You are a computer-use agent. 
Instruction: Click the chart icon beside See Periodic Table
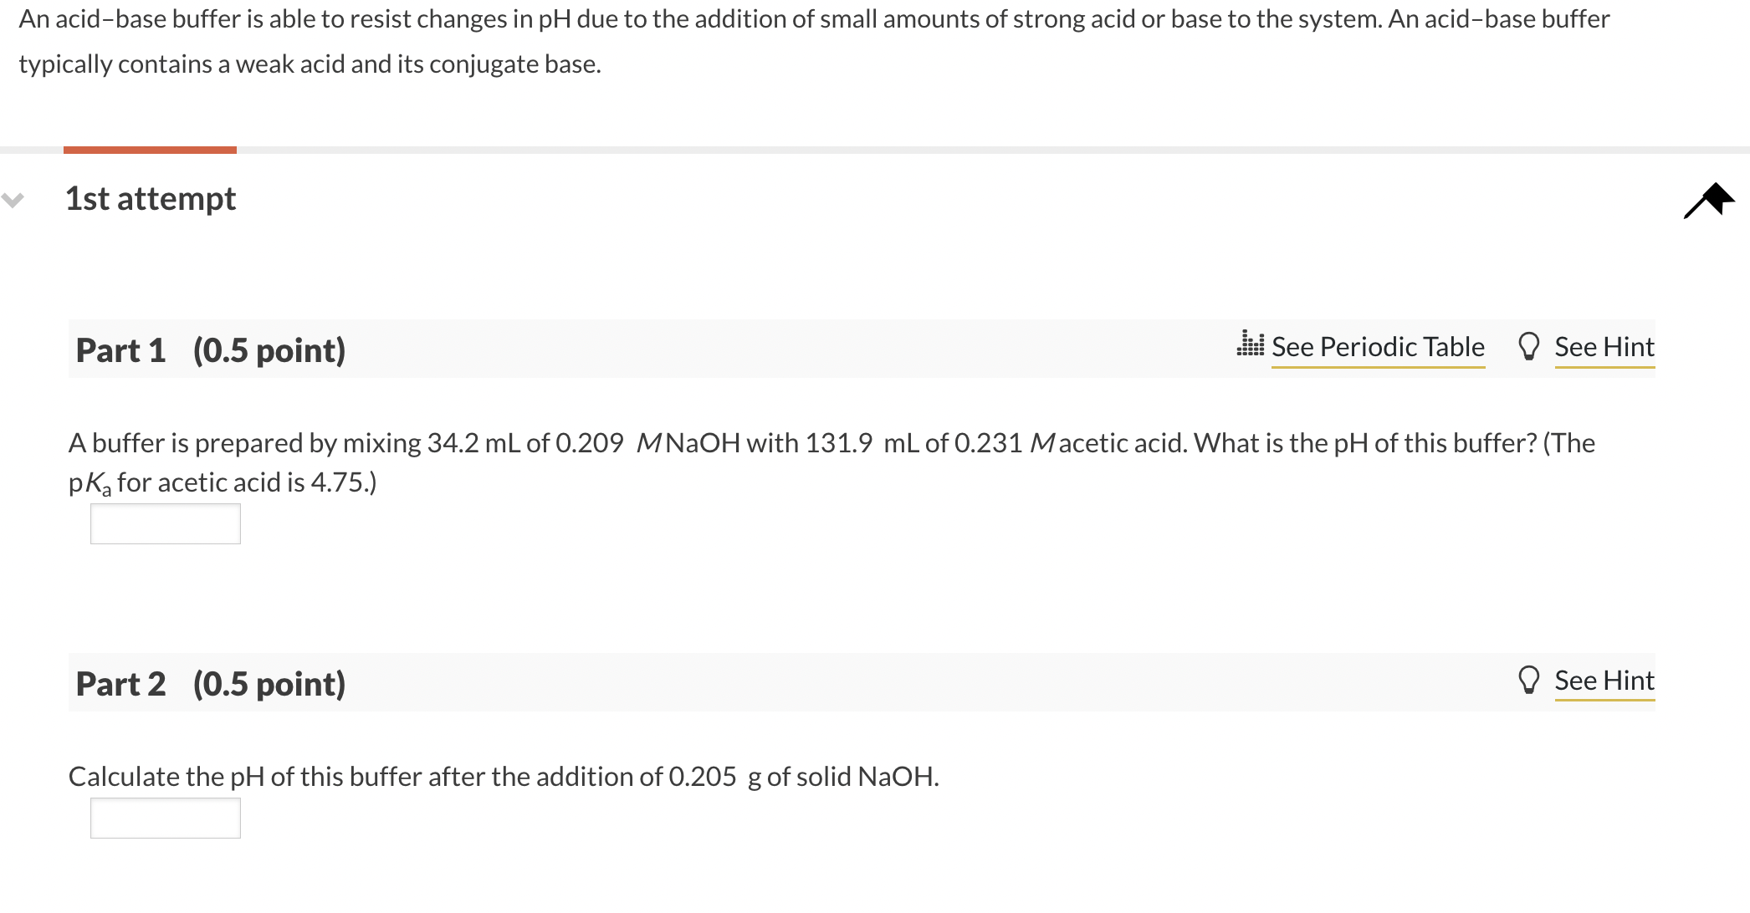(1249, 345)
